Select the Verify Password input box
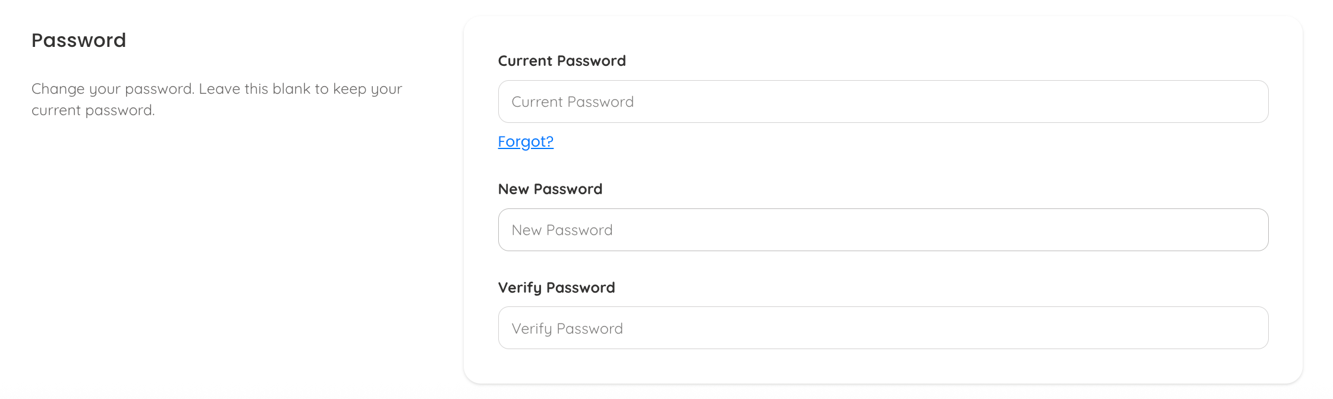 (x=883, y=328)
